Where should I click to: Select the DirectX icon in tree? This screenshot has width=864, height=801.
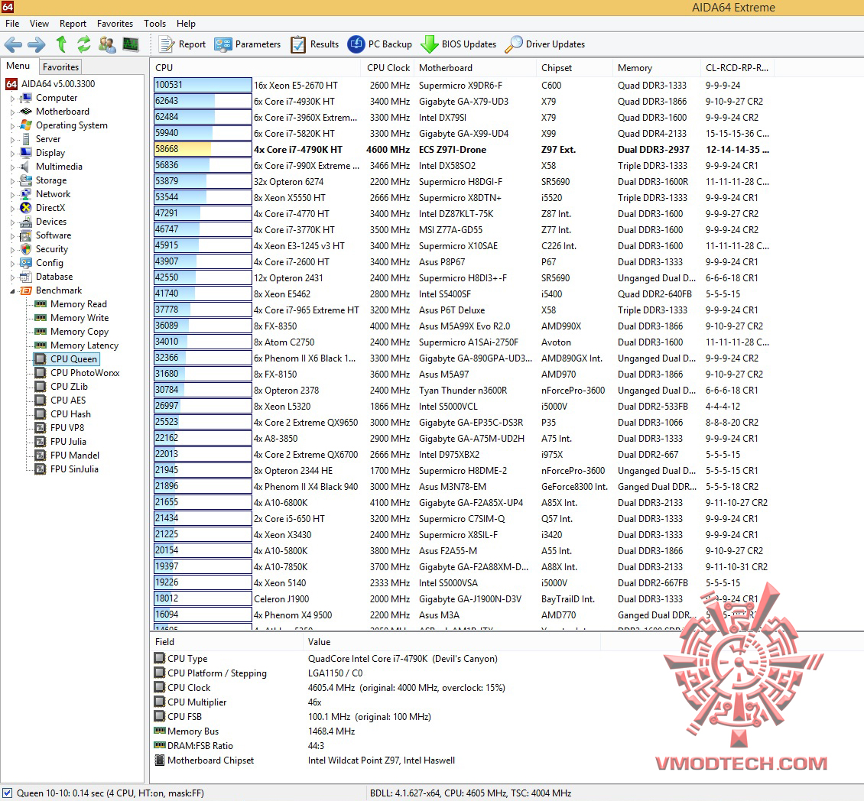[26, 208]
